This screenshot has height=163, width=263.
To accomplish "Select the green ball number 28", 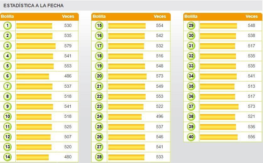I will coord(99,157).
